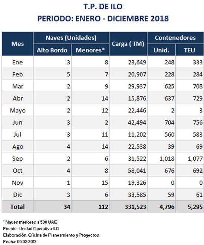Select the Total row label
The width and height of the screenshot is (204, 245).
tap(17, 207)
